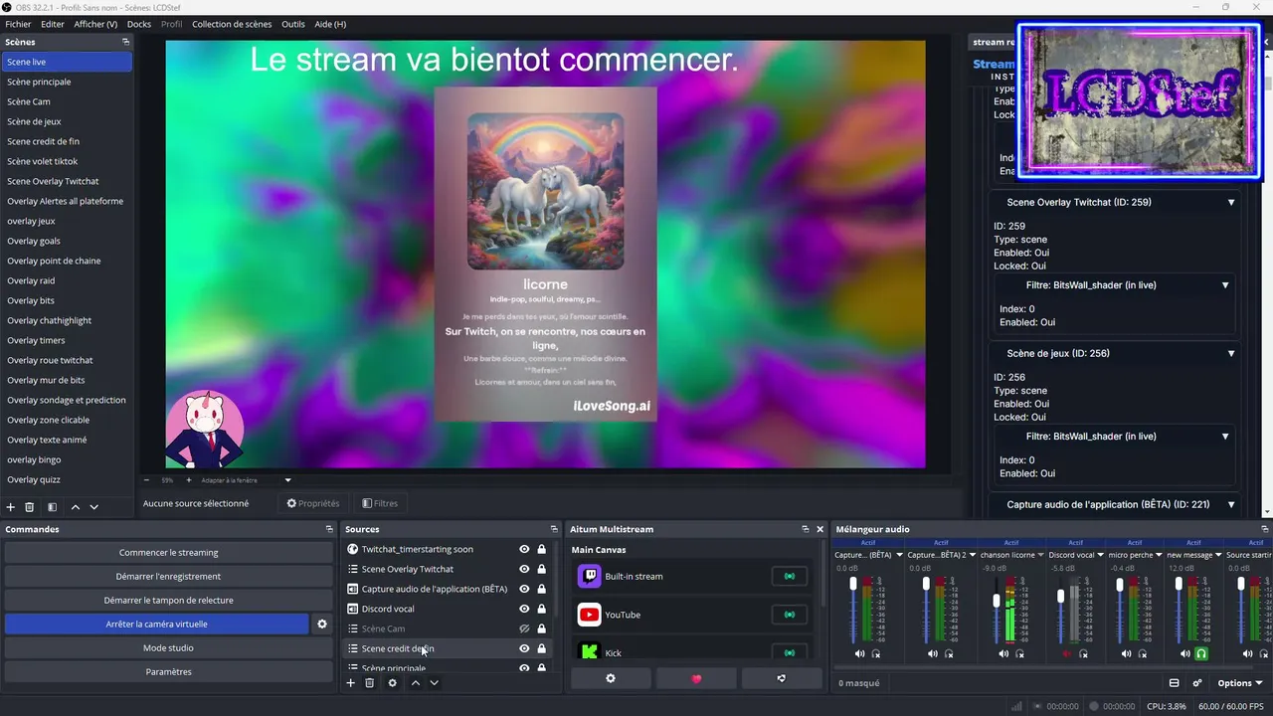Disable monitoring headphones on new message channel
Viewport: 1273px width, 716px height.
(x=1201, y=653)
